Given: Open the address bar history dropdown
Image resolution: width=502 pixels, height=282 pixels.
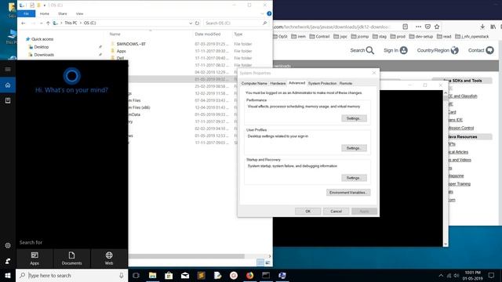Looking at the screenshot, I should point(191,23).
